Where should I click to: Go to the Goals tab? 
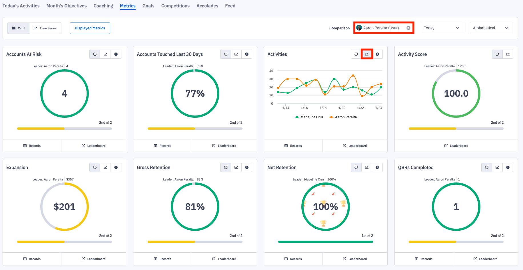(x=148, y=6)
